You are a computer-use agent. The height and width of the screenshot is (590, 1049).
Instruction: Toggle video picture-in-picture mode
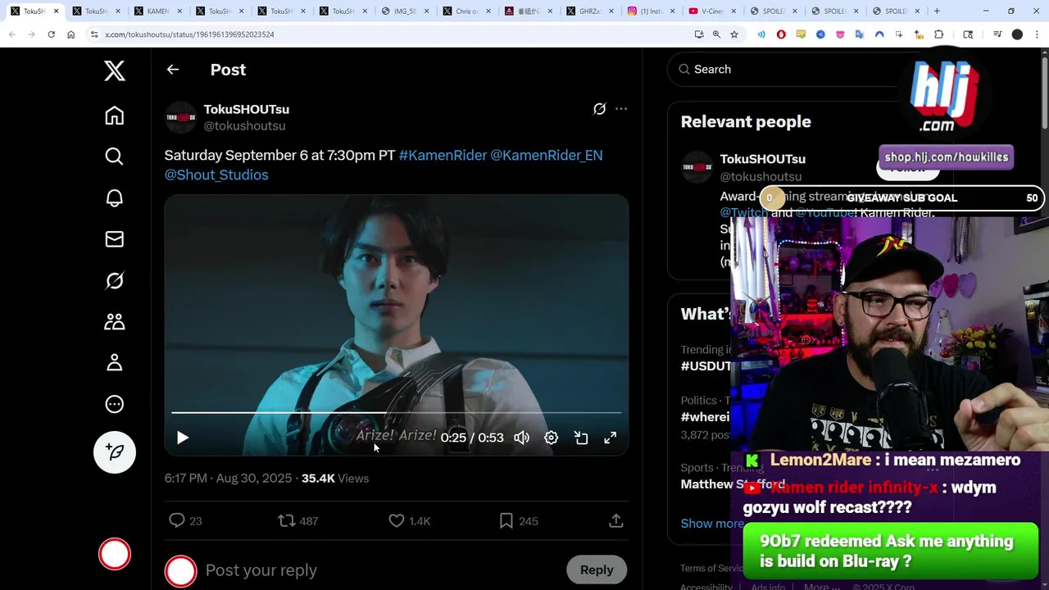click(x=581, y=438)
